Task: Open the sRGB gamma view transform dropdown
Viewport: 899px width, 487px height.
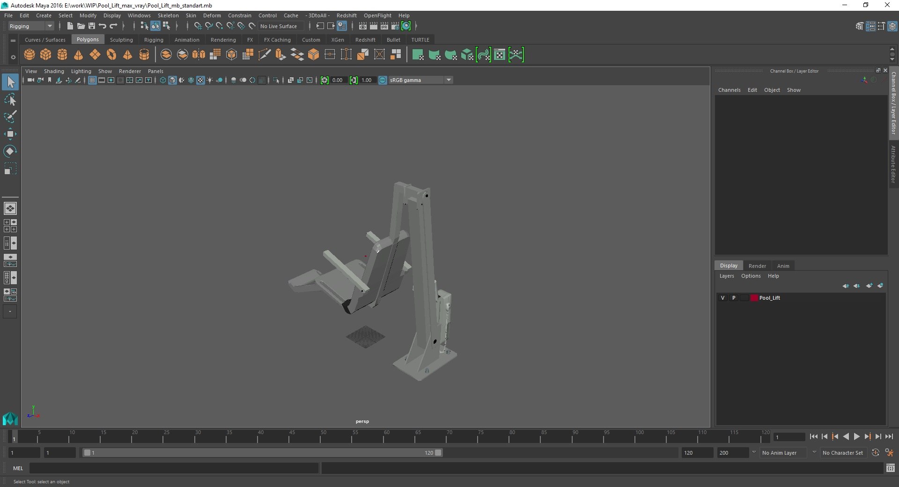Action: 420,80
